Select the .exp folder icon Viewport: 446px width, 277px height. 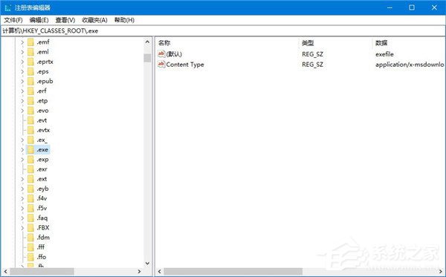tap(30, 160)
